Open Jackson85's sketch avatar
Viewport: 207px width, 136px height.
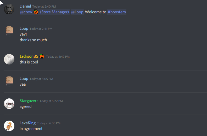point(9,59)
